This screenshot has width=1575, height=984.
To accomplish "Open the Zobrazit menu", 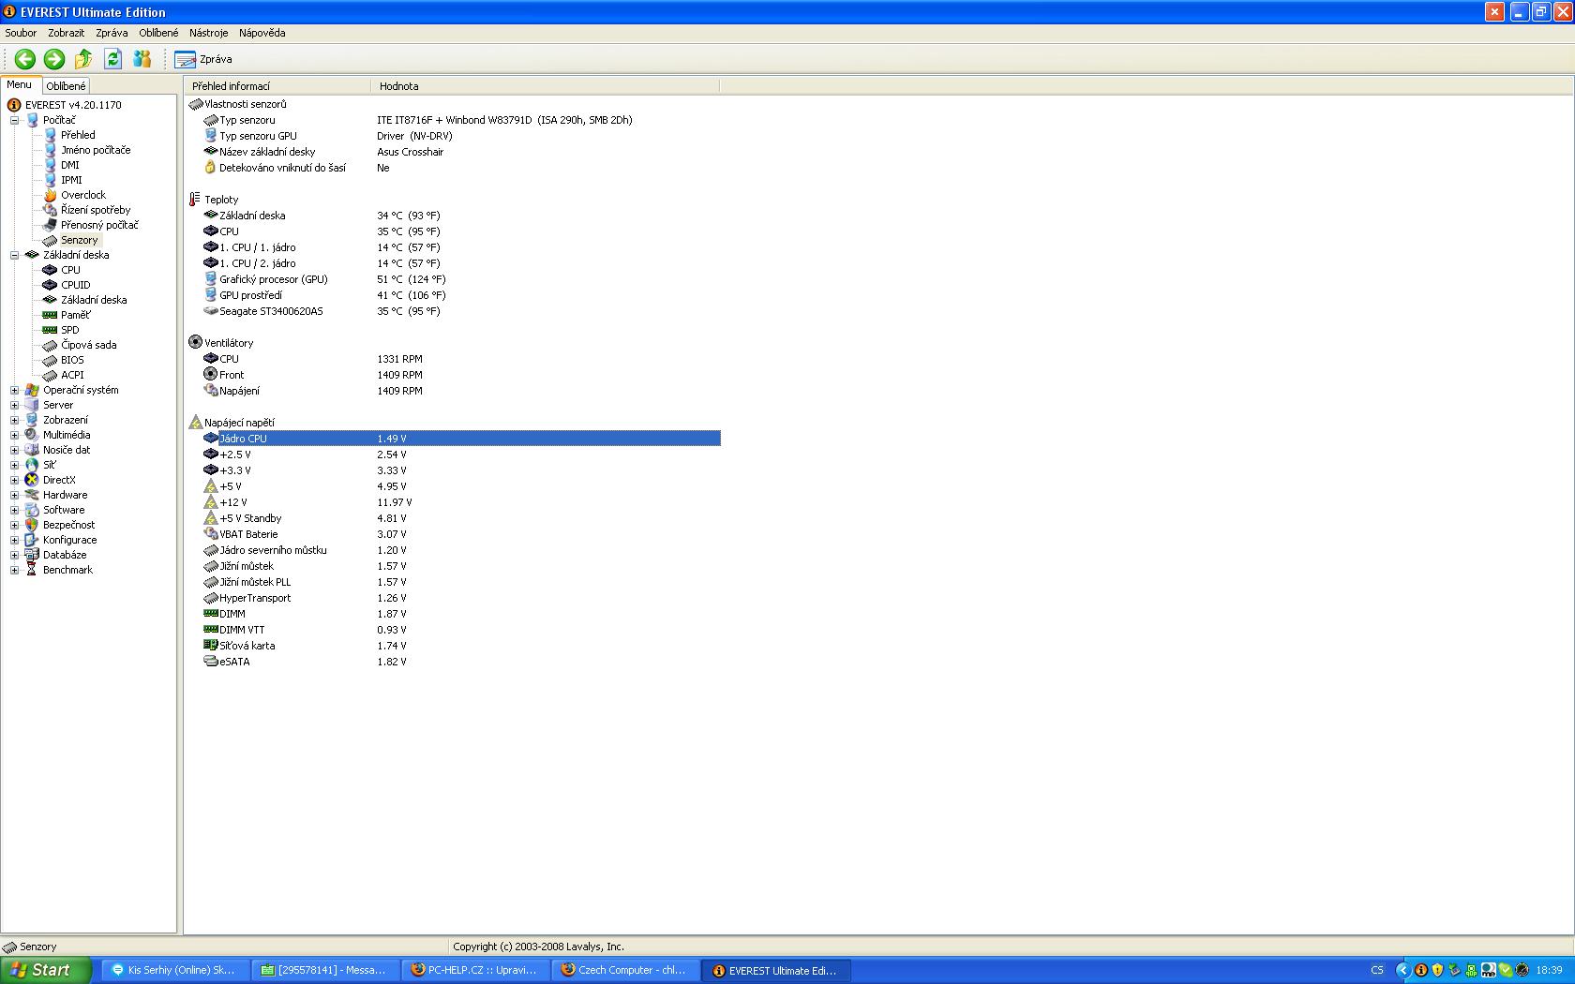I will point(67,33).
